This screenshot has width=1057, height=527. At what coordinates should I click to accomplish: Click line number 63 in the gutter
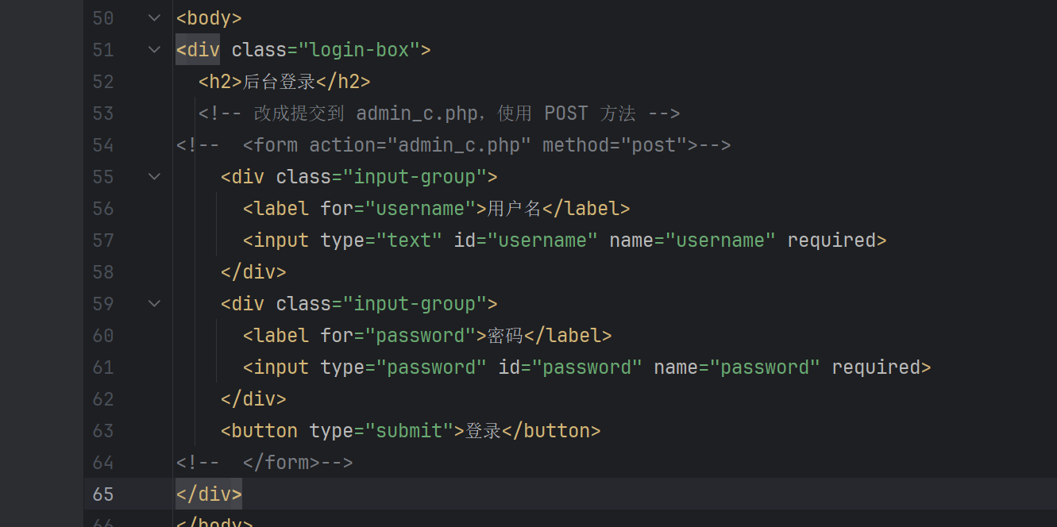click(x=103, y=430)
